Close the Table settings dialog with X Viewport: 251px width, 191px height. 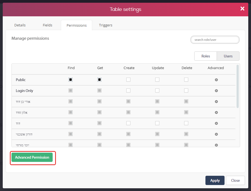[242, 9]
